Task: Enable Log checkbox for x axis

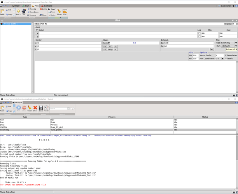Action: [x=199, y=33]
